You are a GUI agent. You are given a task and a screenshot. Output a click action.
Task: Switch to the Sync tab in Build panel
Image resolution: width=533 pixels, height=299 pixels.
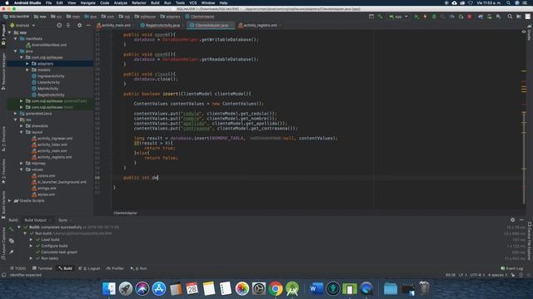click(63, 220)
